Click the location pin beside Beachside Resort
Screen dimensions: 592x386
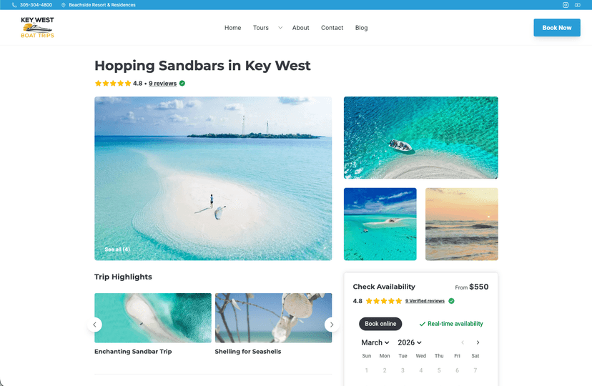[x=64, y=5]
